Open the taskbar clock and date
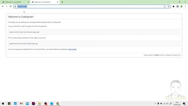 pyautogui.click(x=177, y=103)
